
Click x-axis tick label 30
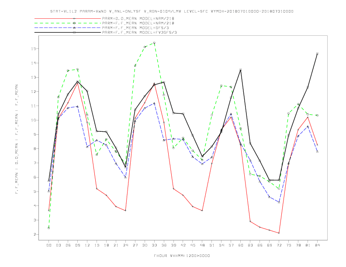click(x=145, y=245)
